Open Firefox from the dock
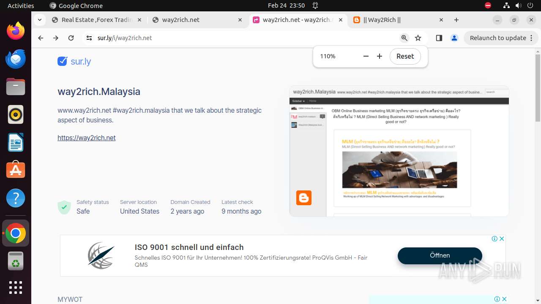Viewport: 541px width, 304px height. (16, 31)
